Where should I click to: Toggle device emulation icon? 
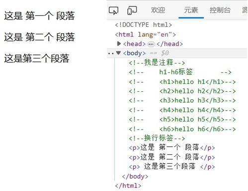(132, 10)
